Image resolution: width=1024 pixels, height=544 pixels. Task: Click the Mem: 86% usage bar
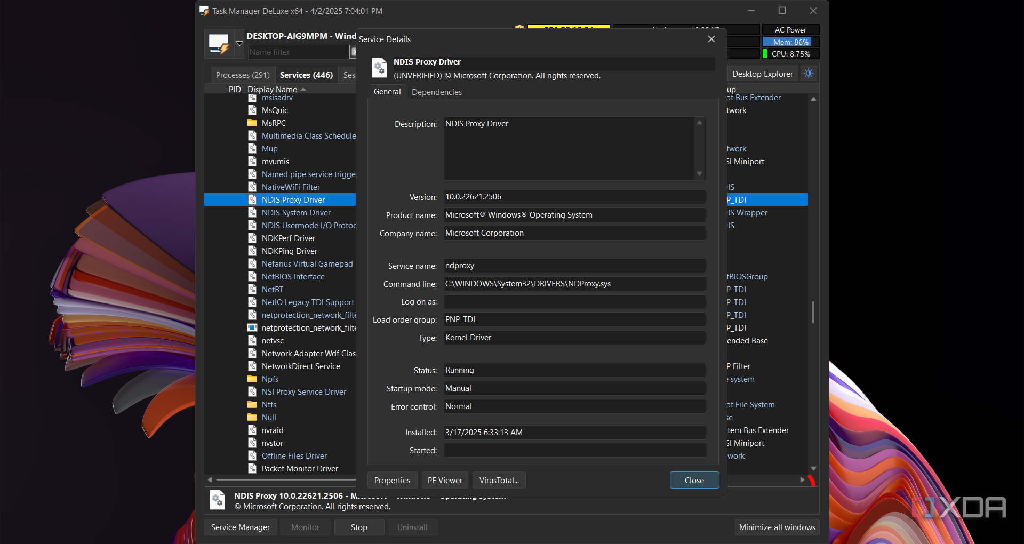click(790, 42)
